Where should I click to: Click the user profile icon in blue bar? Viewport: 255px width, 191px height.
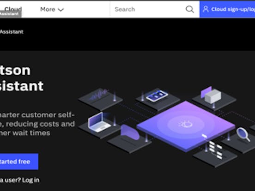tap(206, 9)
